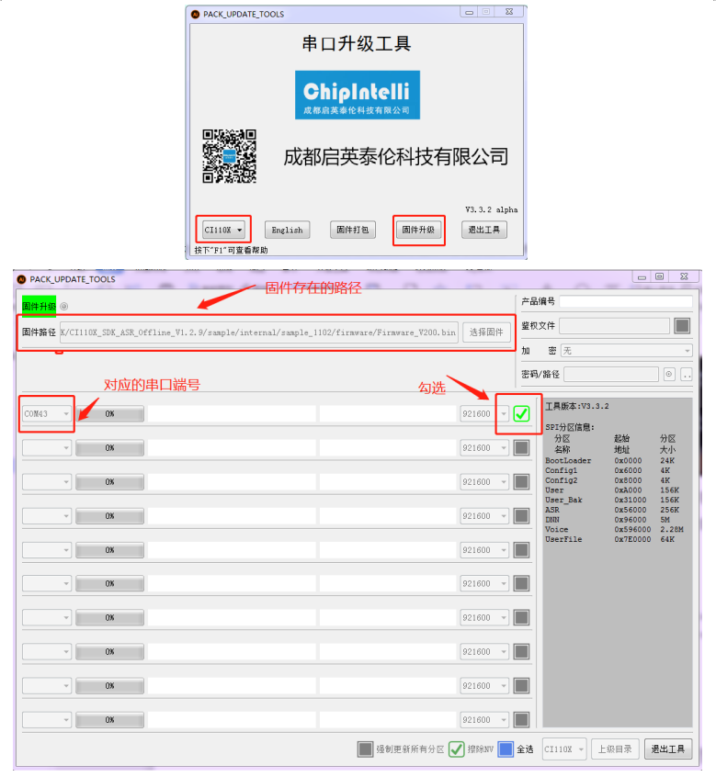Click app icon in upgrade window title bar
This screenshot has height=777, width=716.
coord(21,279)
